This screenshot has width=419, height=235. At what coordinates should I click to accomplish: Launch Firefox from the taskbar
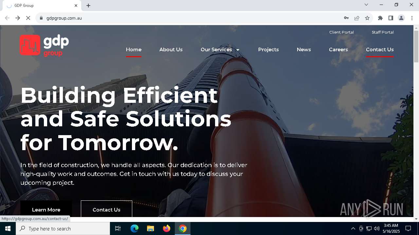tap(167, 228)
